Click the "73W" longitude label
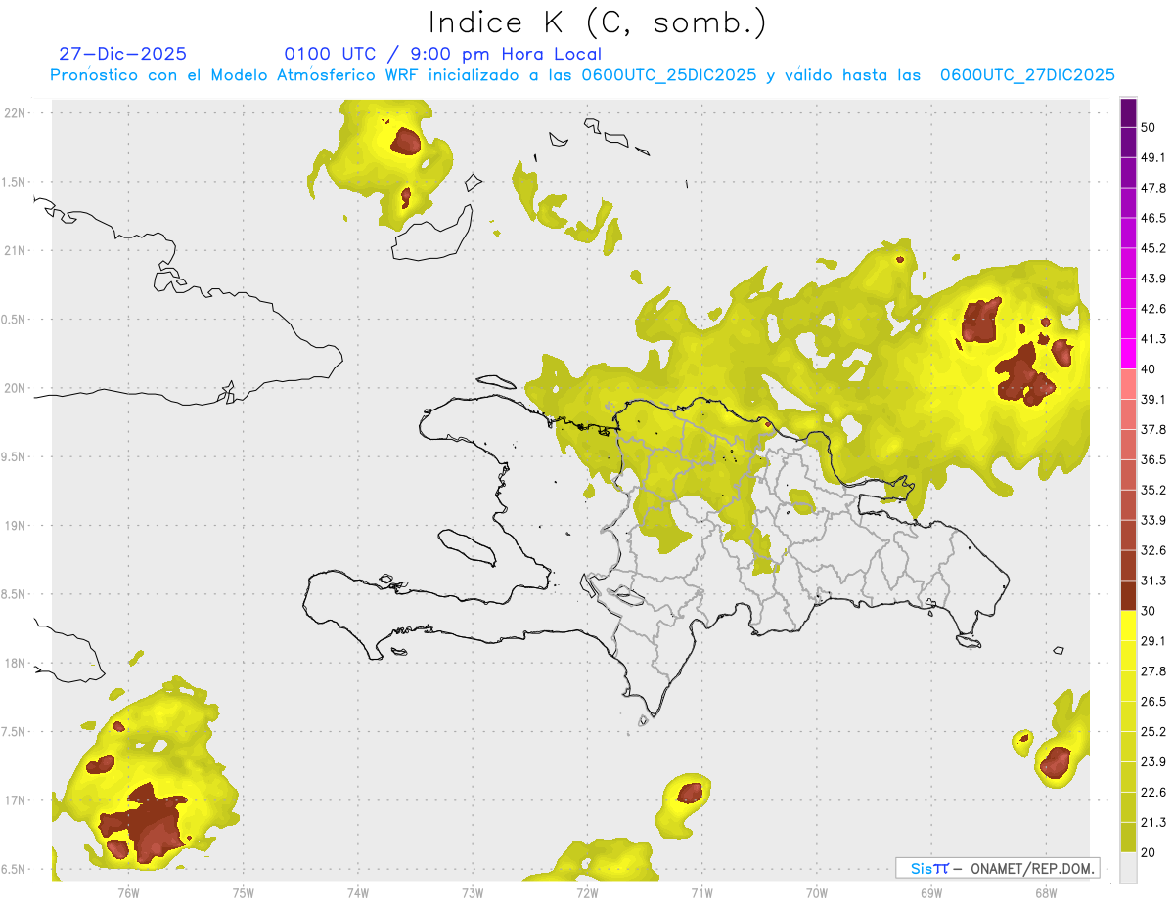Screen dimensions: 1174x906 [473, 892]
